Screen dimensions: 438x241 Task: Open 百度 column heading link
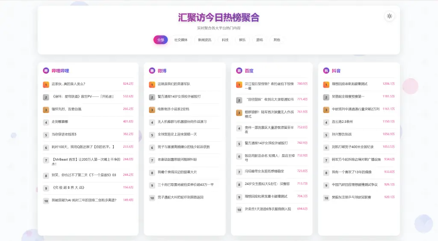pos(249,71)
